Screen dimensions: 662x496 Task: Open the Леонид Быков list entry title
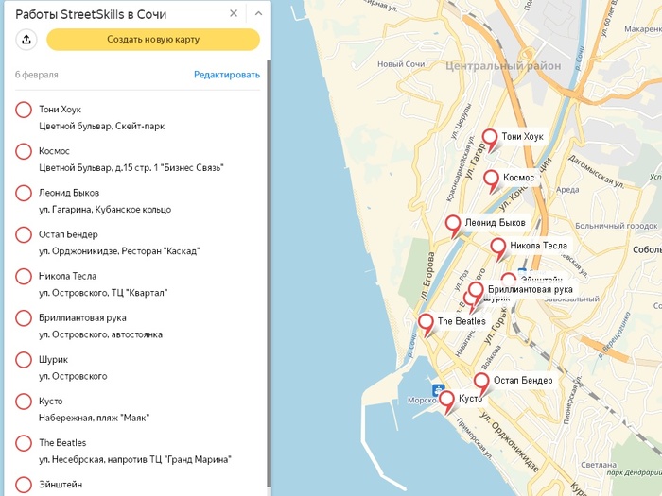point(69,193)
